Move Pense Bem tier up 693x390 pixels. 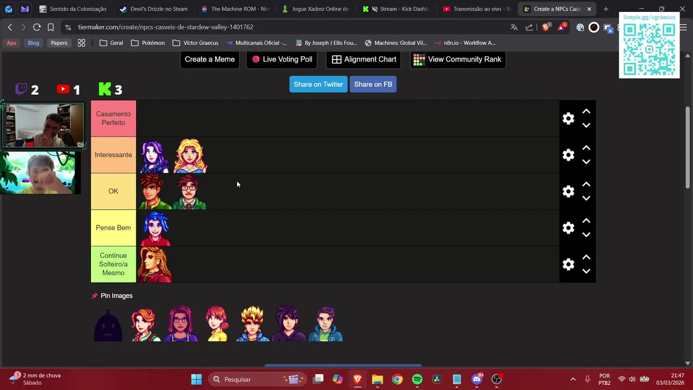[x=586, y=221]
